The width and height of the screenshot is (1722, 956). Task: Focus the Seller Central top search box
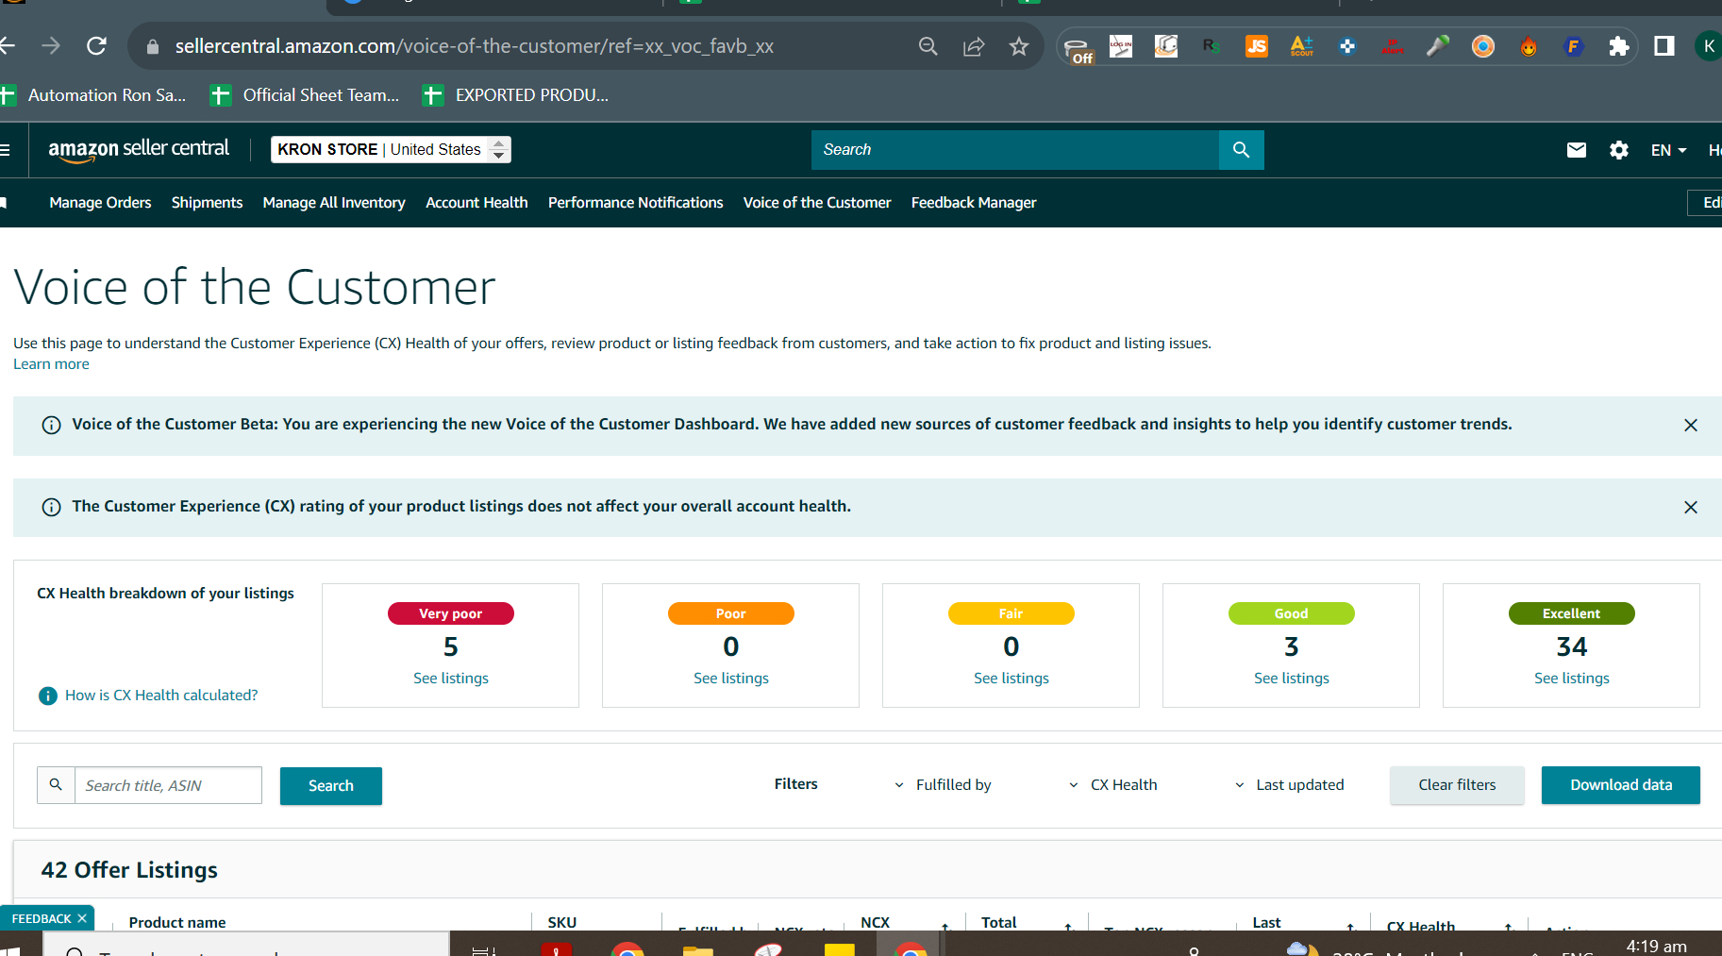click(1015, 150)
